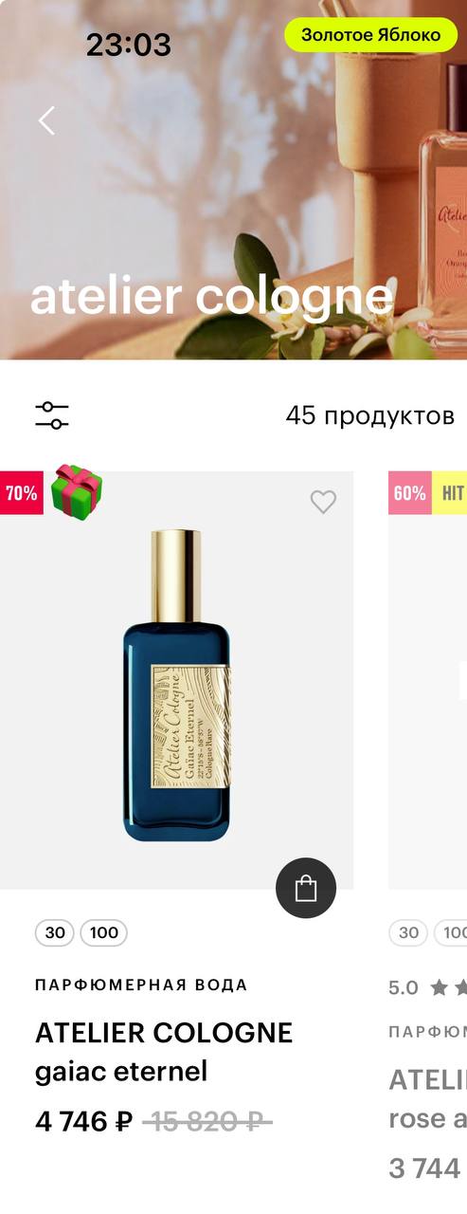467x1214 pixels.
Task: Tap the crossed-out 15 820 ₽ old price
Action: 207,1121
